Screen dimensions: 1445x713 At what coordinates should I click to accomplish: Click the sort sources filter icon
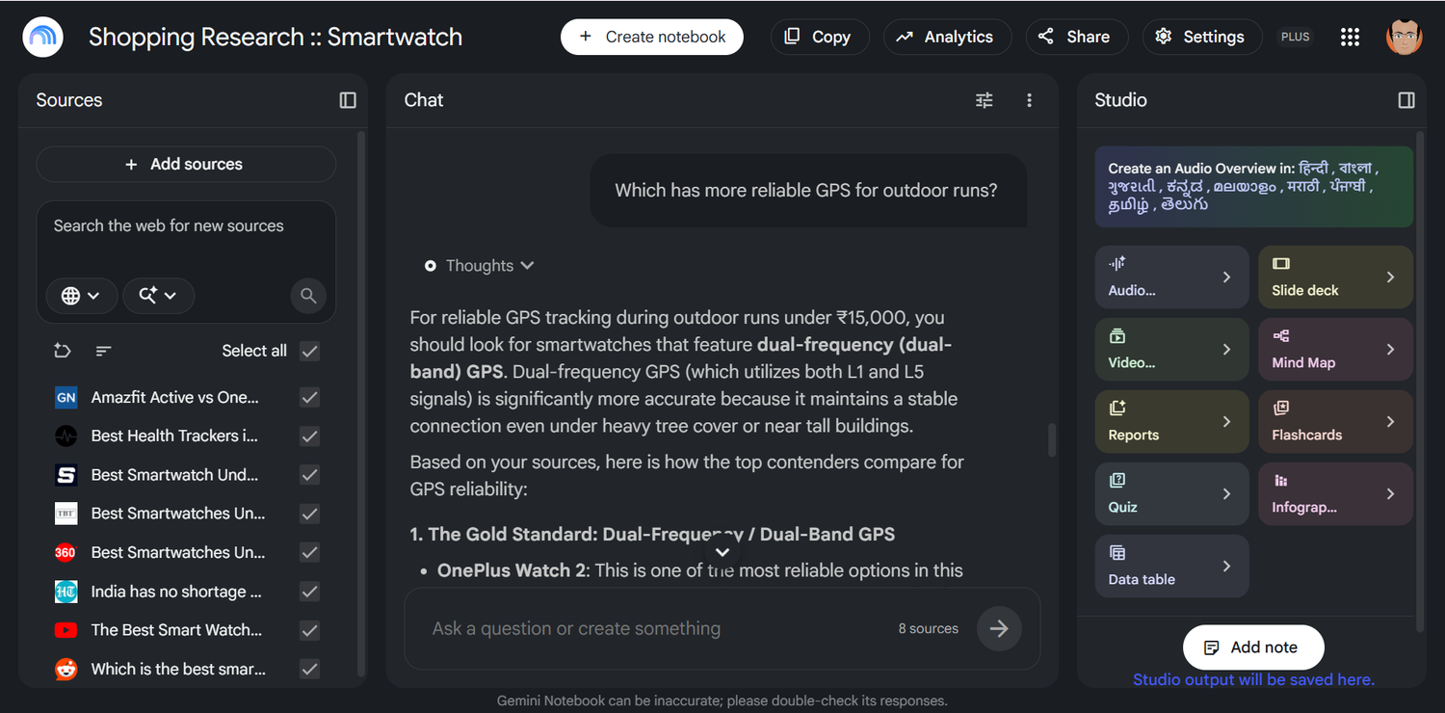coord(104,351)
